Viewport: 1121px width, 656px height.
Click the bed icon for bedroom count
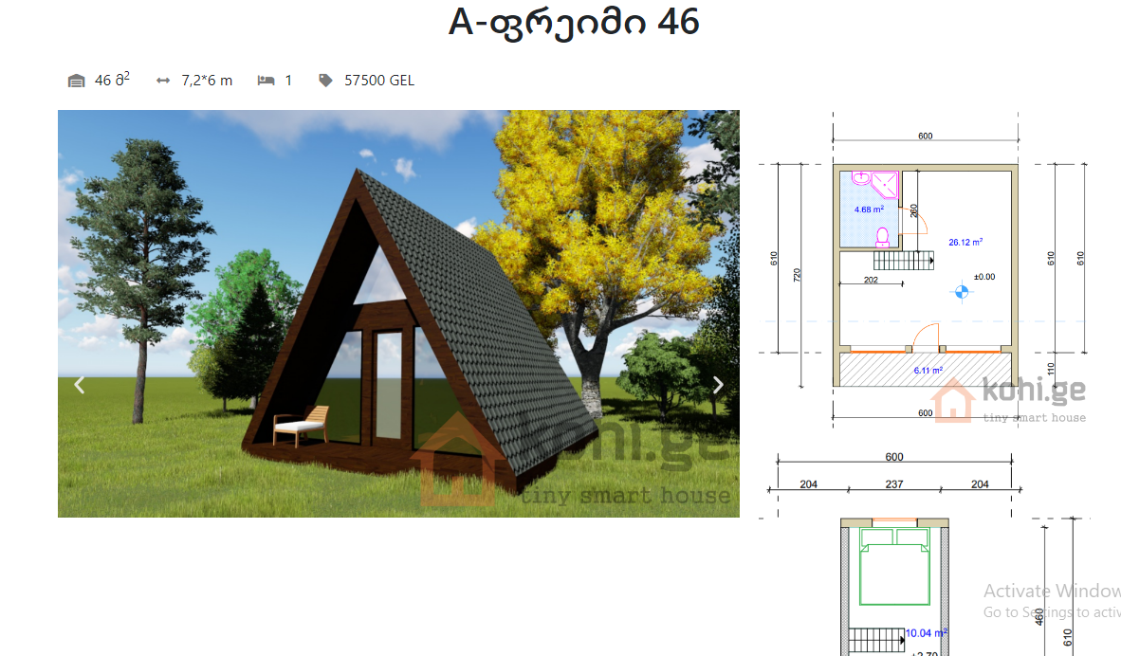266,81
